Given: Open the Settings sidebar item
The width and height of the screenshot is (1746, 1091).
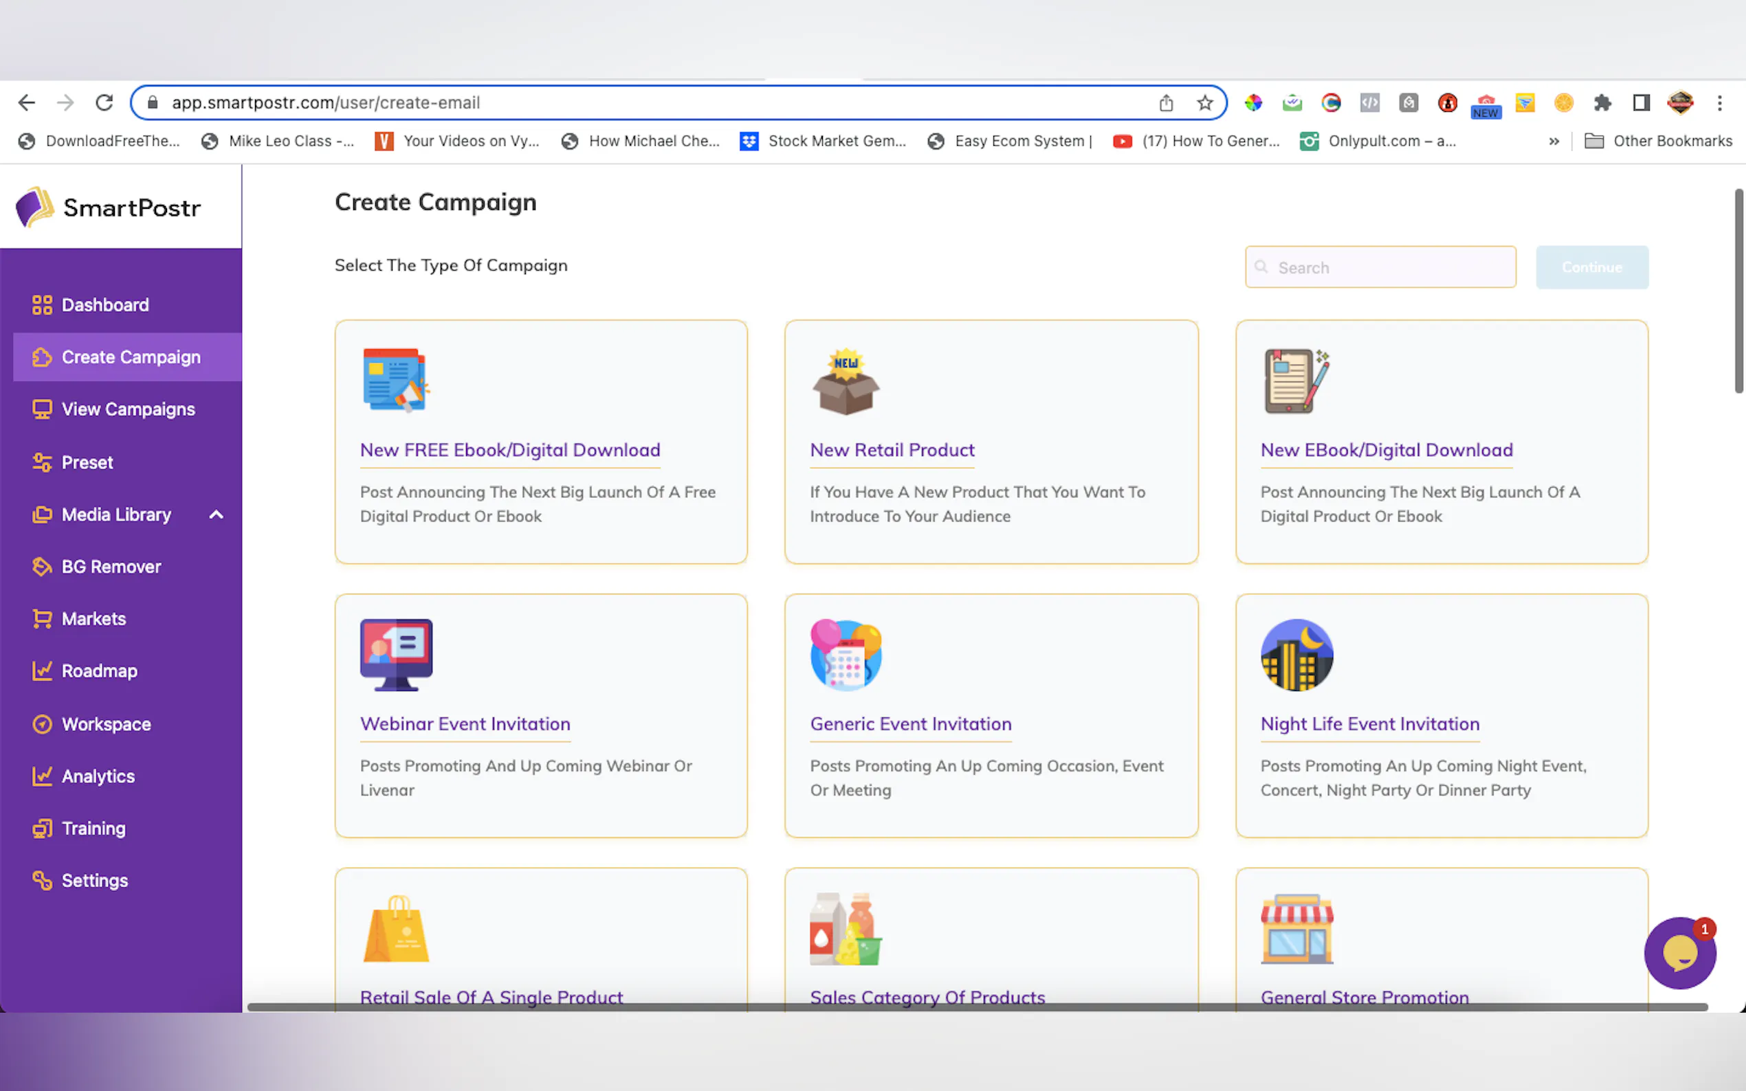Looking at the screenshot, I should click(95, 880).
